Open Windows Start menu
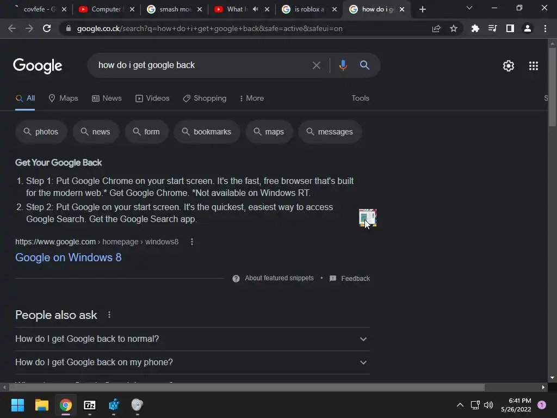Image resolution: width=557 pixels, height=418 pixels. coord(17,405)
